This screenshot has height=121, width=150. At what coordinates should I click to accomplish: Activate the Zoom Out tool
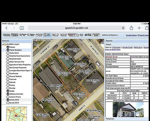pyautogui.click(x=31, y=35)
